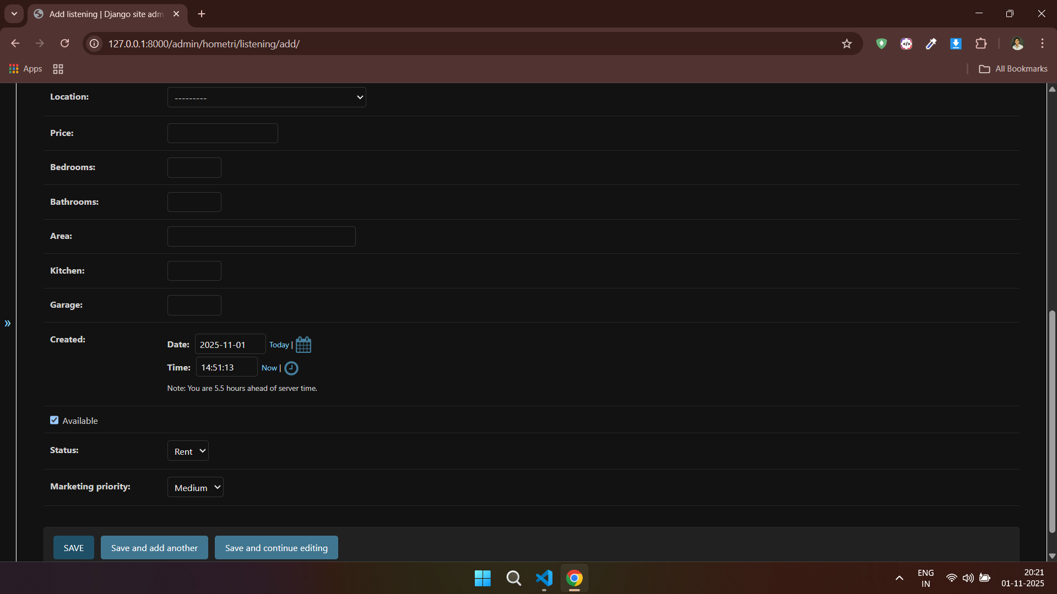Screen dimensions: 1057x594
Task: Click the scrollbar up arrow
Action: (x=1052, y=89)
